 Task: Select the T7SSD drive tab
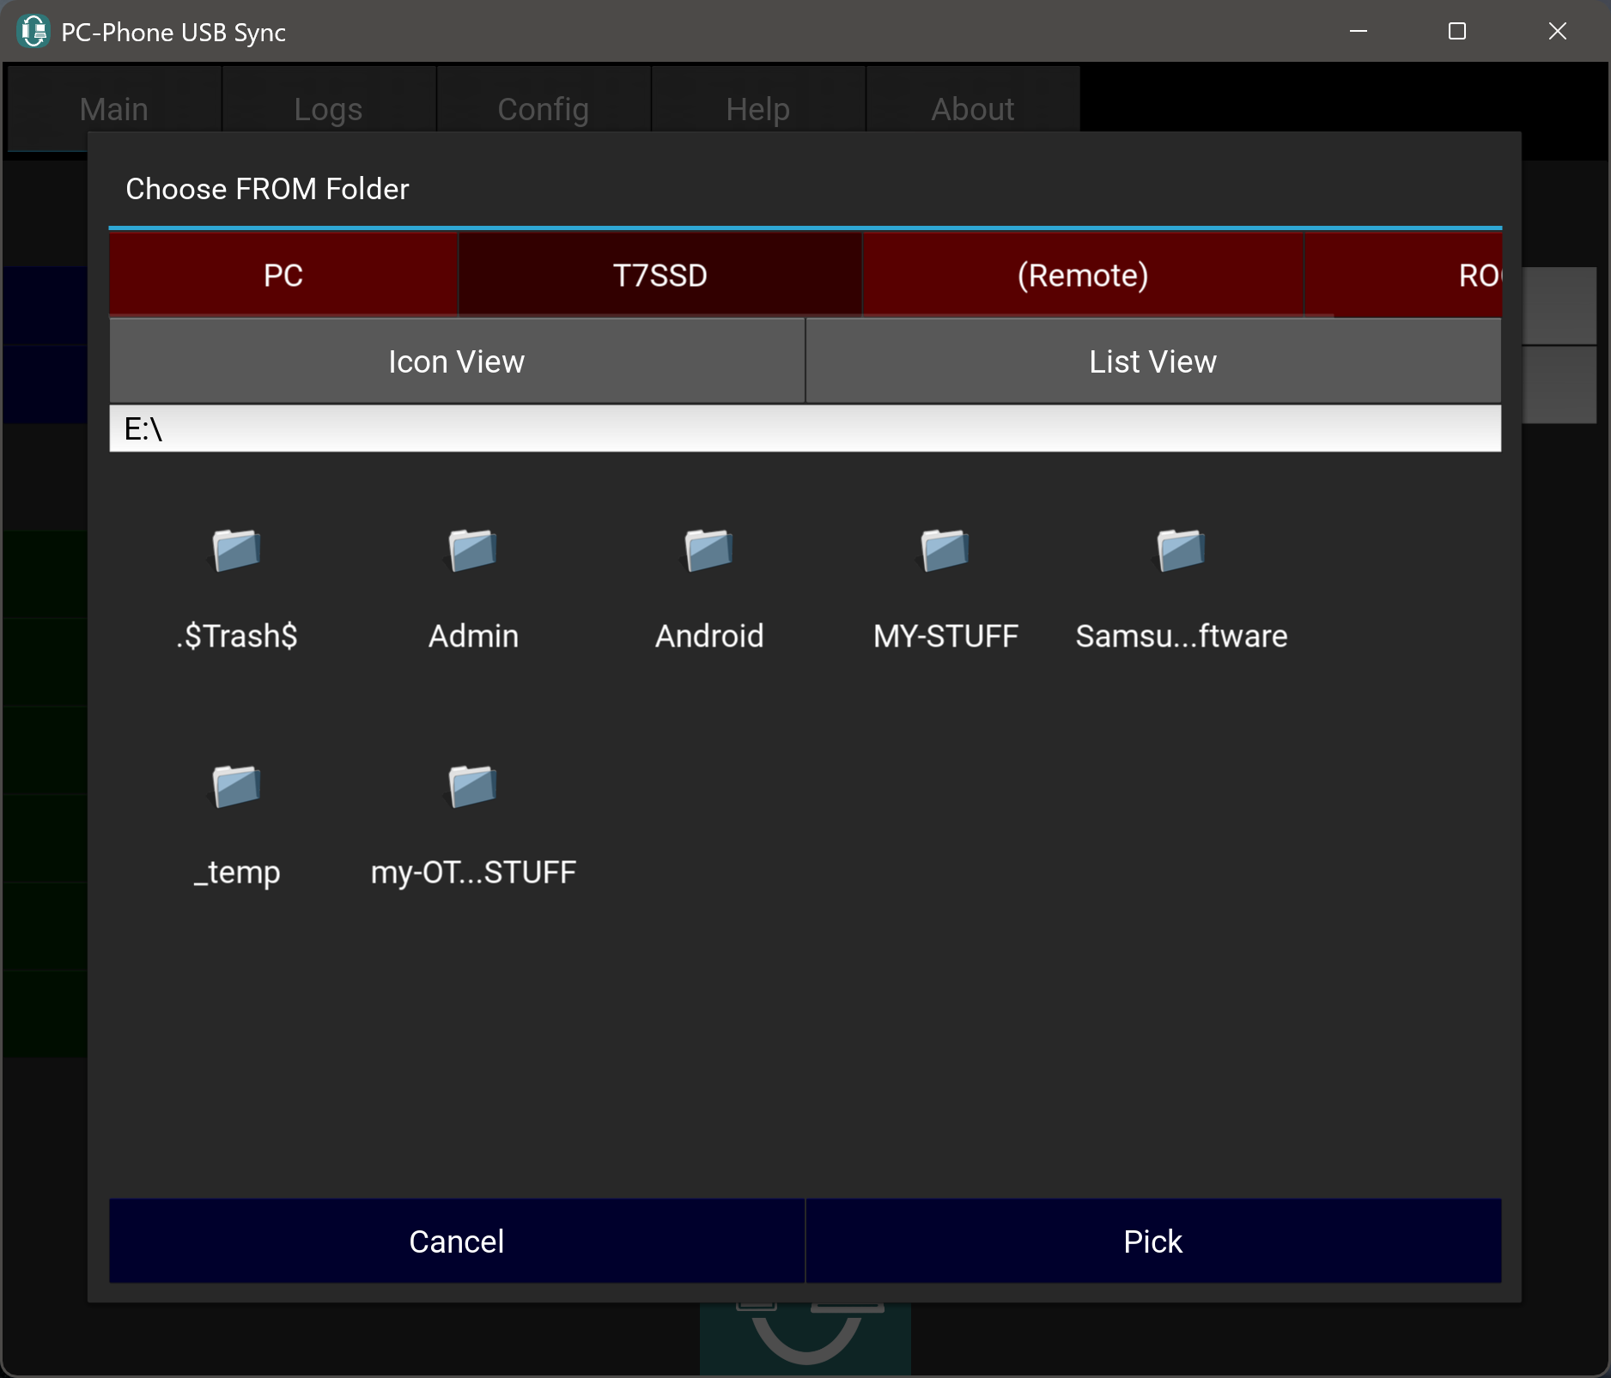click(x=660, y=275)
